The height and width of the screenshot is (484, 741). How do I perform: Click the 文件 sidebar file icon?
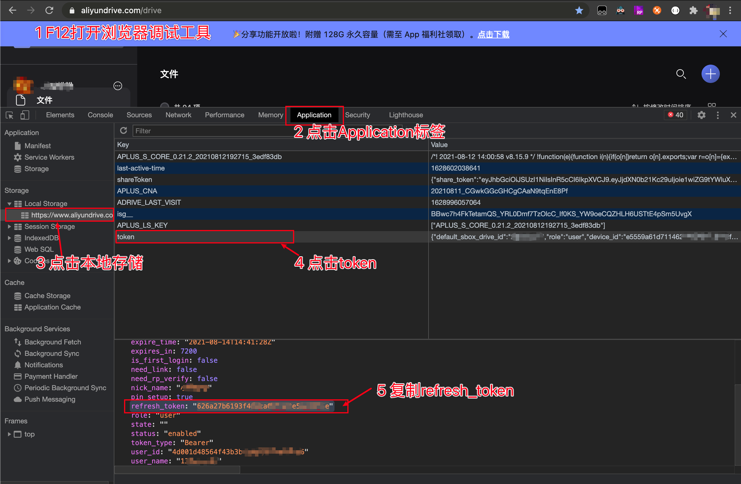[21, 100]
